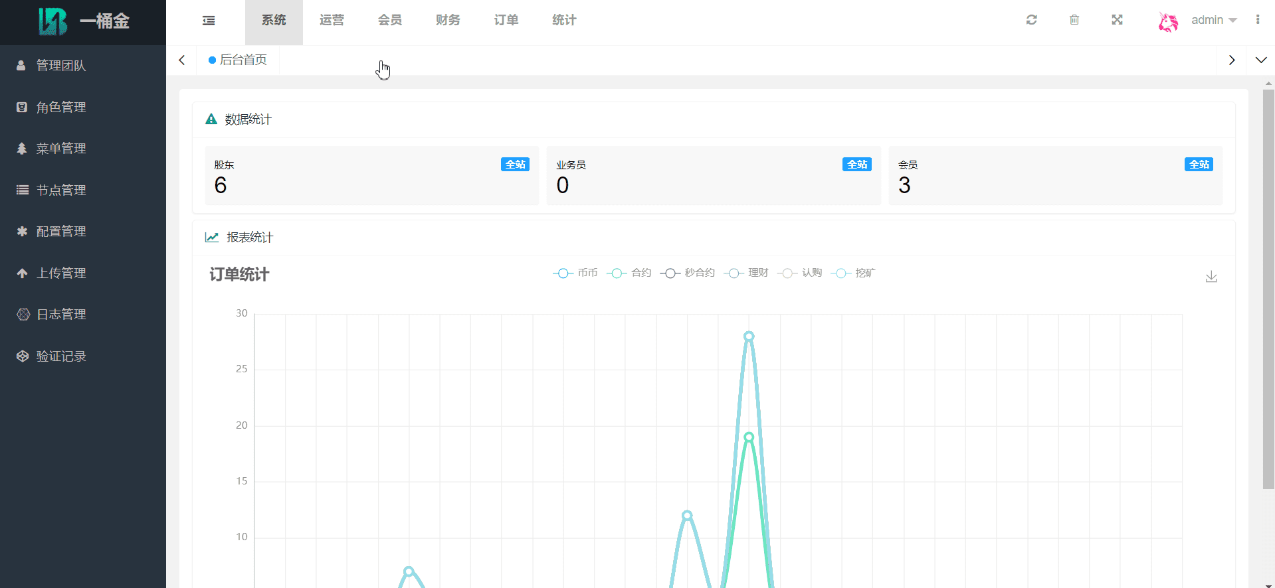Screen dimensions: 1275x588
Task: Toggle the 合约 legend series
Action: tap(629, 273)
